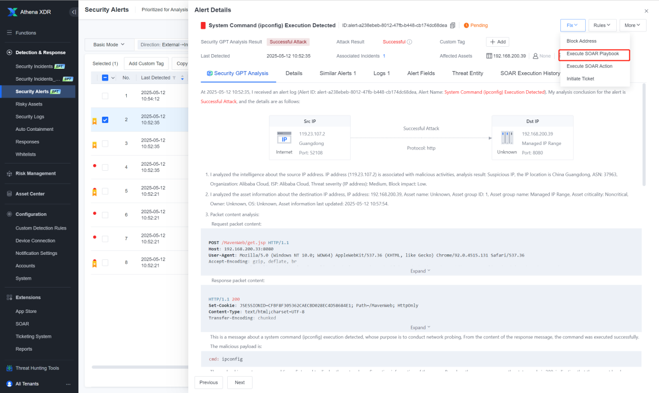Click the Affected Assets server icon
The width and height of the screenshot is (659, 393).
[489, 56]
